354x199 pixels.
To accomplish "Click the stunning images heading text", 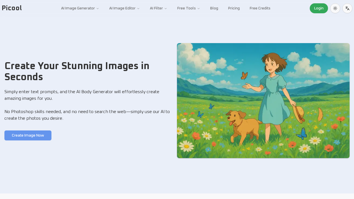I will (77, 71).
